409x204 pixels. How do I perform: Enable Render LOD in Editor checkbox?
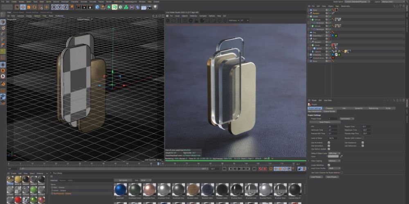point(362,138)
